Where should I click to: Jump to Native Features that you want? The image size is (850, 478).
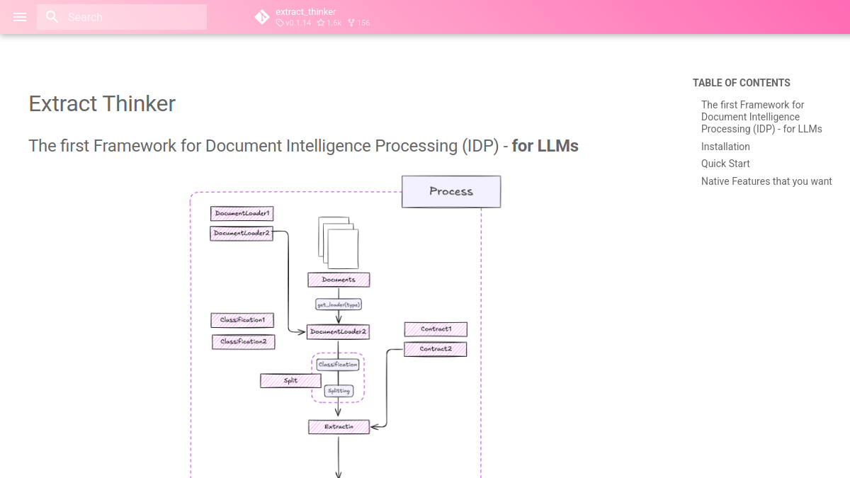pos(766,181)
